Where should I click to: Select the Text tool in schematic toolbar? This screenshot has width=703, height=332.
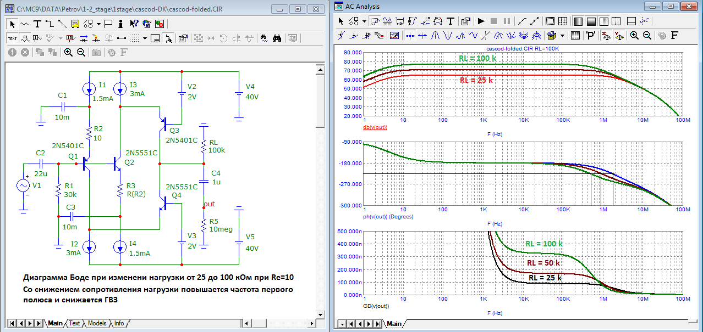coord(37,24)
